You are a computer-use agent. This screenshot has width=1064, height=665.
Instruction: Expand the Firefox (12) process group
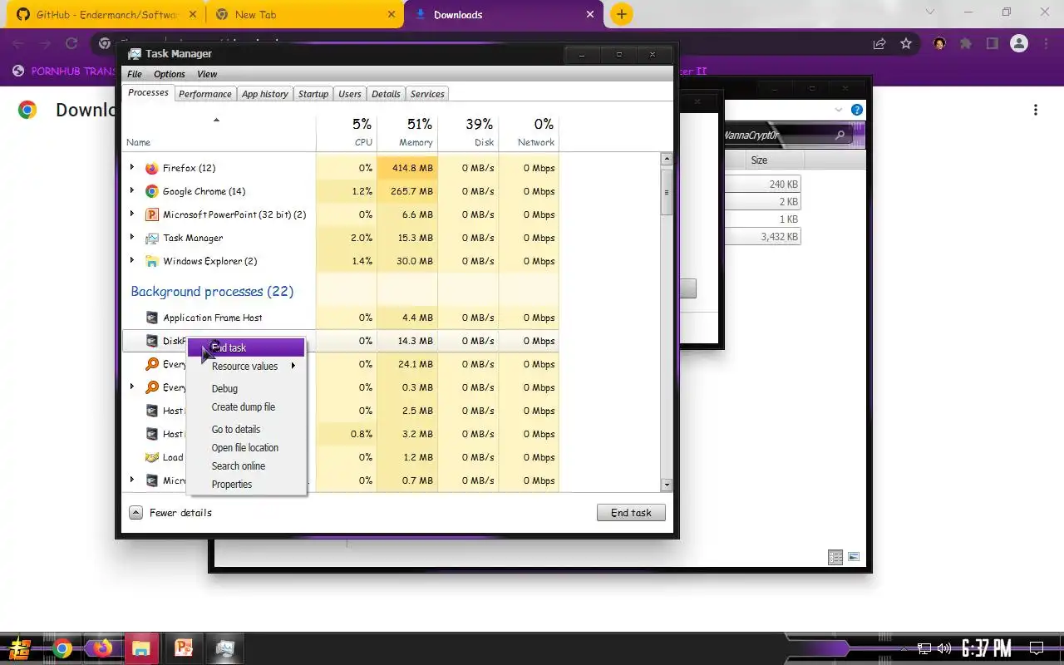coord(132,167)
